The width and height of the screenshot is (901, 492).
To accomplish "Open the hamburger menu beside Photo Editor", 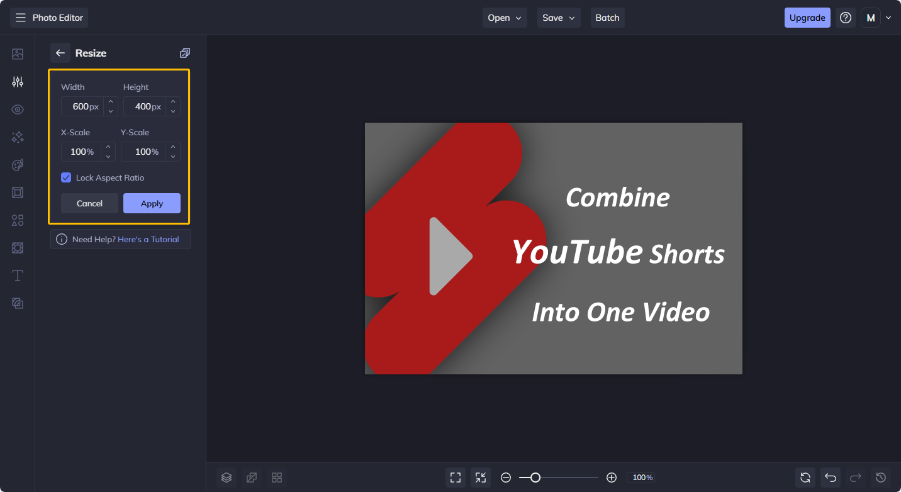I will [x=21, y=18].
